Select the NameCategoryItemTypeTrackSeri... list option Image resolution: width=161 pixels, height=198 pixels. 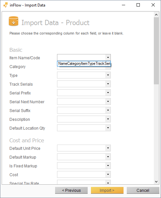(84, 64)
